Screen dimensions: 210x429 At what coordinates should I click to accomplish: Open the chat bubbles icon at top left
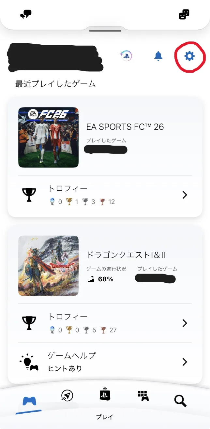click(x=26, y=14)
